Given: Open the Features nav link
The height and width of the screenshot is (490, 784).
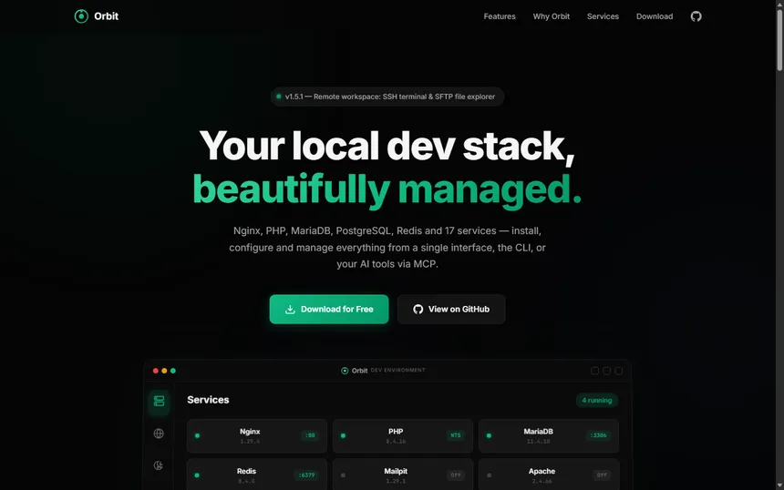Looking at the screenshot, I should 500,16.
